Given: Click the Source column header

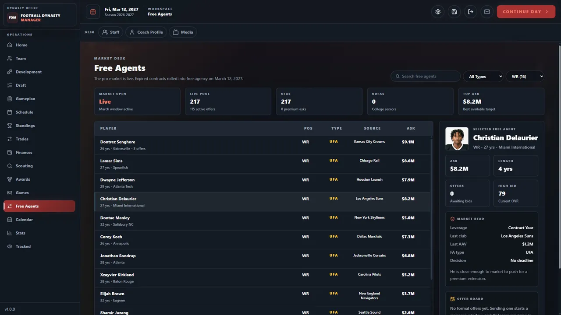Looking at the screenshot, I should 372,129.
